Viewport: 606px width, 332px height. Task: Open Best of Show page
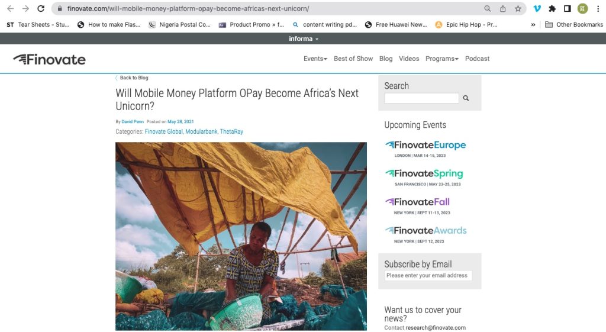[353, 59]
